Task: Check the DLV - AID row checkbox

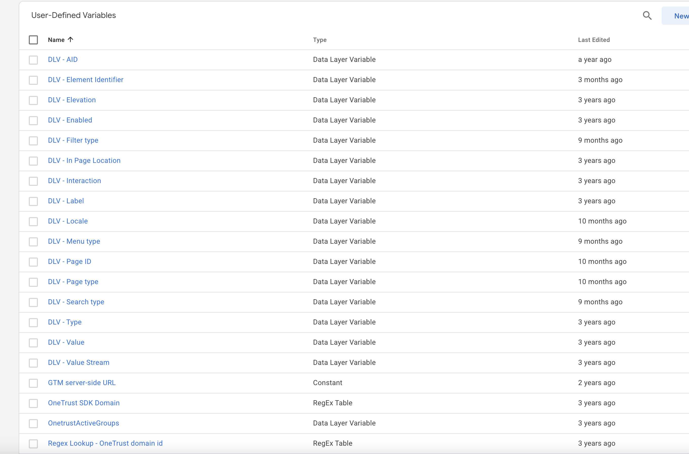Action: (33, 60)
